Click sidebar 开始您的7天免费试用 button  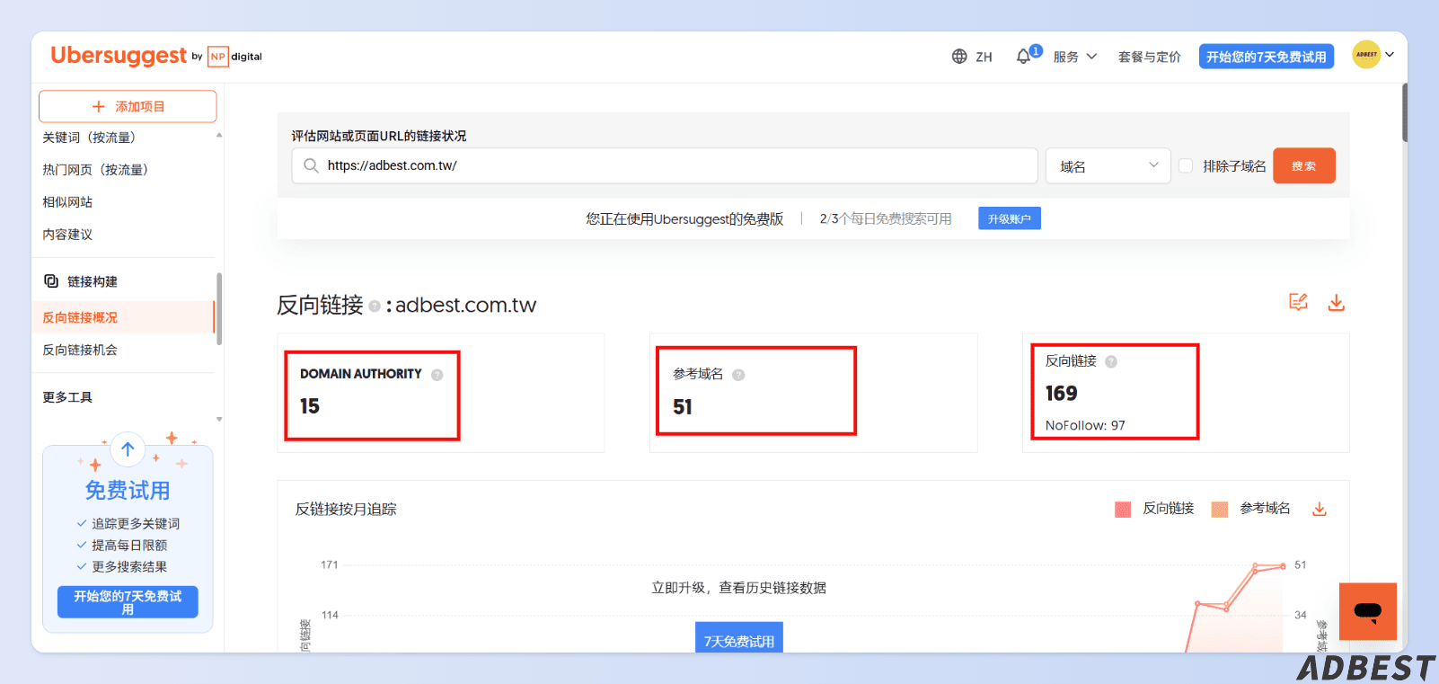pyautogui.click(x=128, y=602)
